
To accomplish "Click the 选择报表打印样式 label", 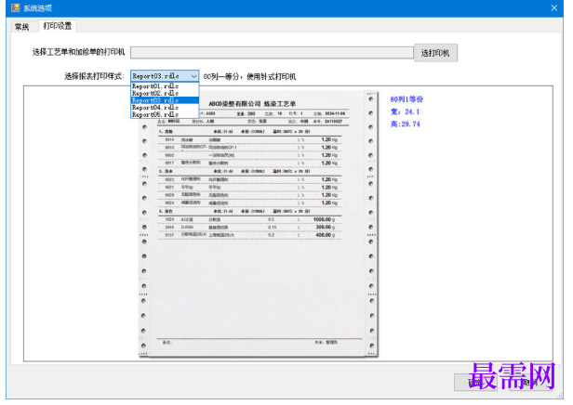I will 94,76.
